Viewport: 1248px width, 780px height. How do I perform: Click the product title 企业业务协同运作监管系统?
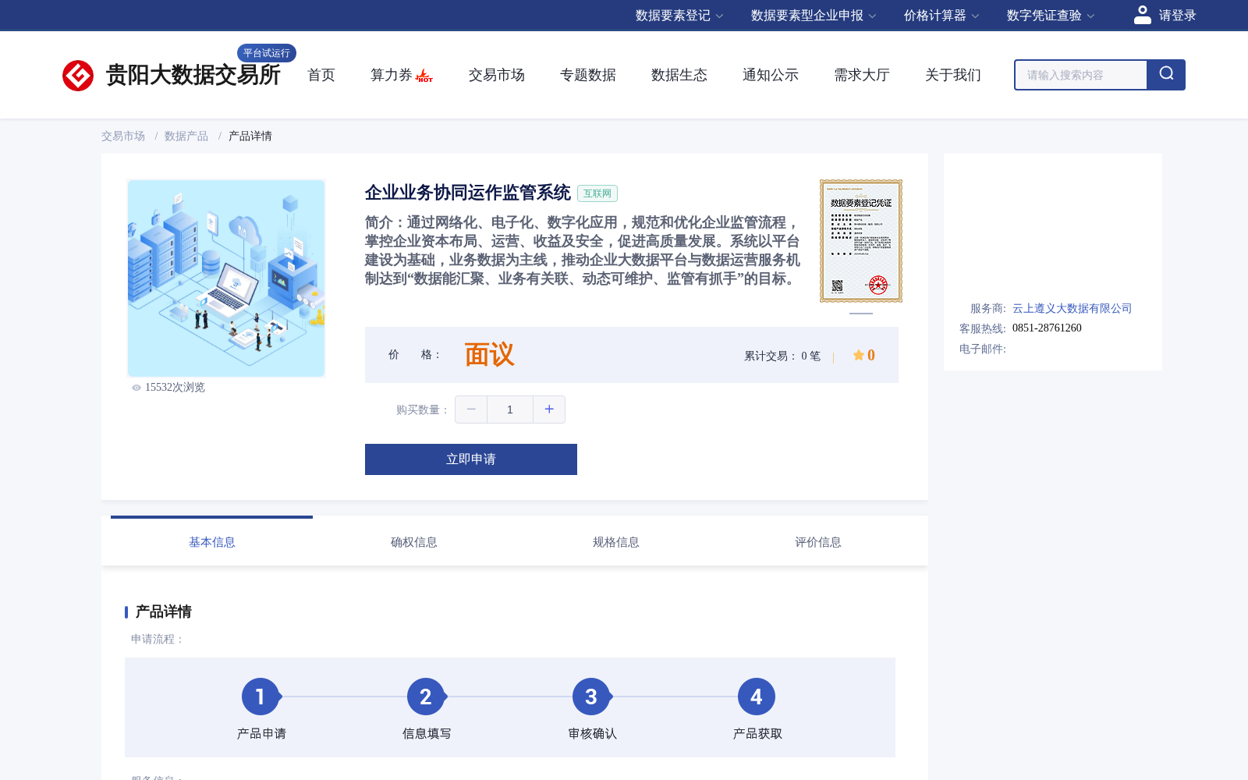point(468,193)
